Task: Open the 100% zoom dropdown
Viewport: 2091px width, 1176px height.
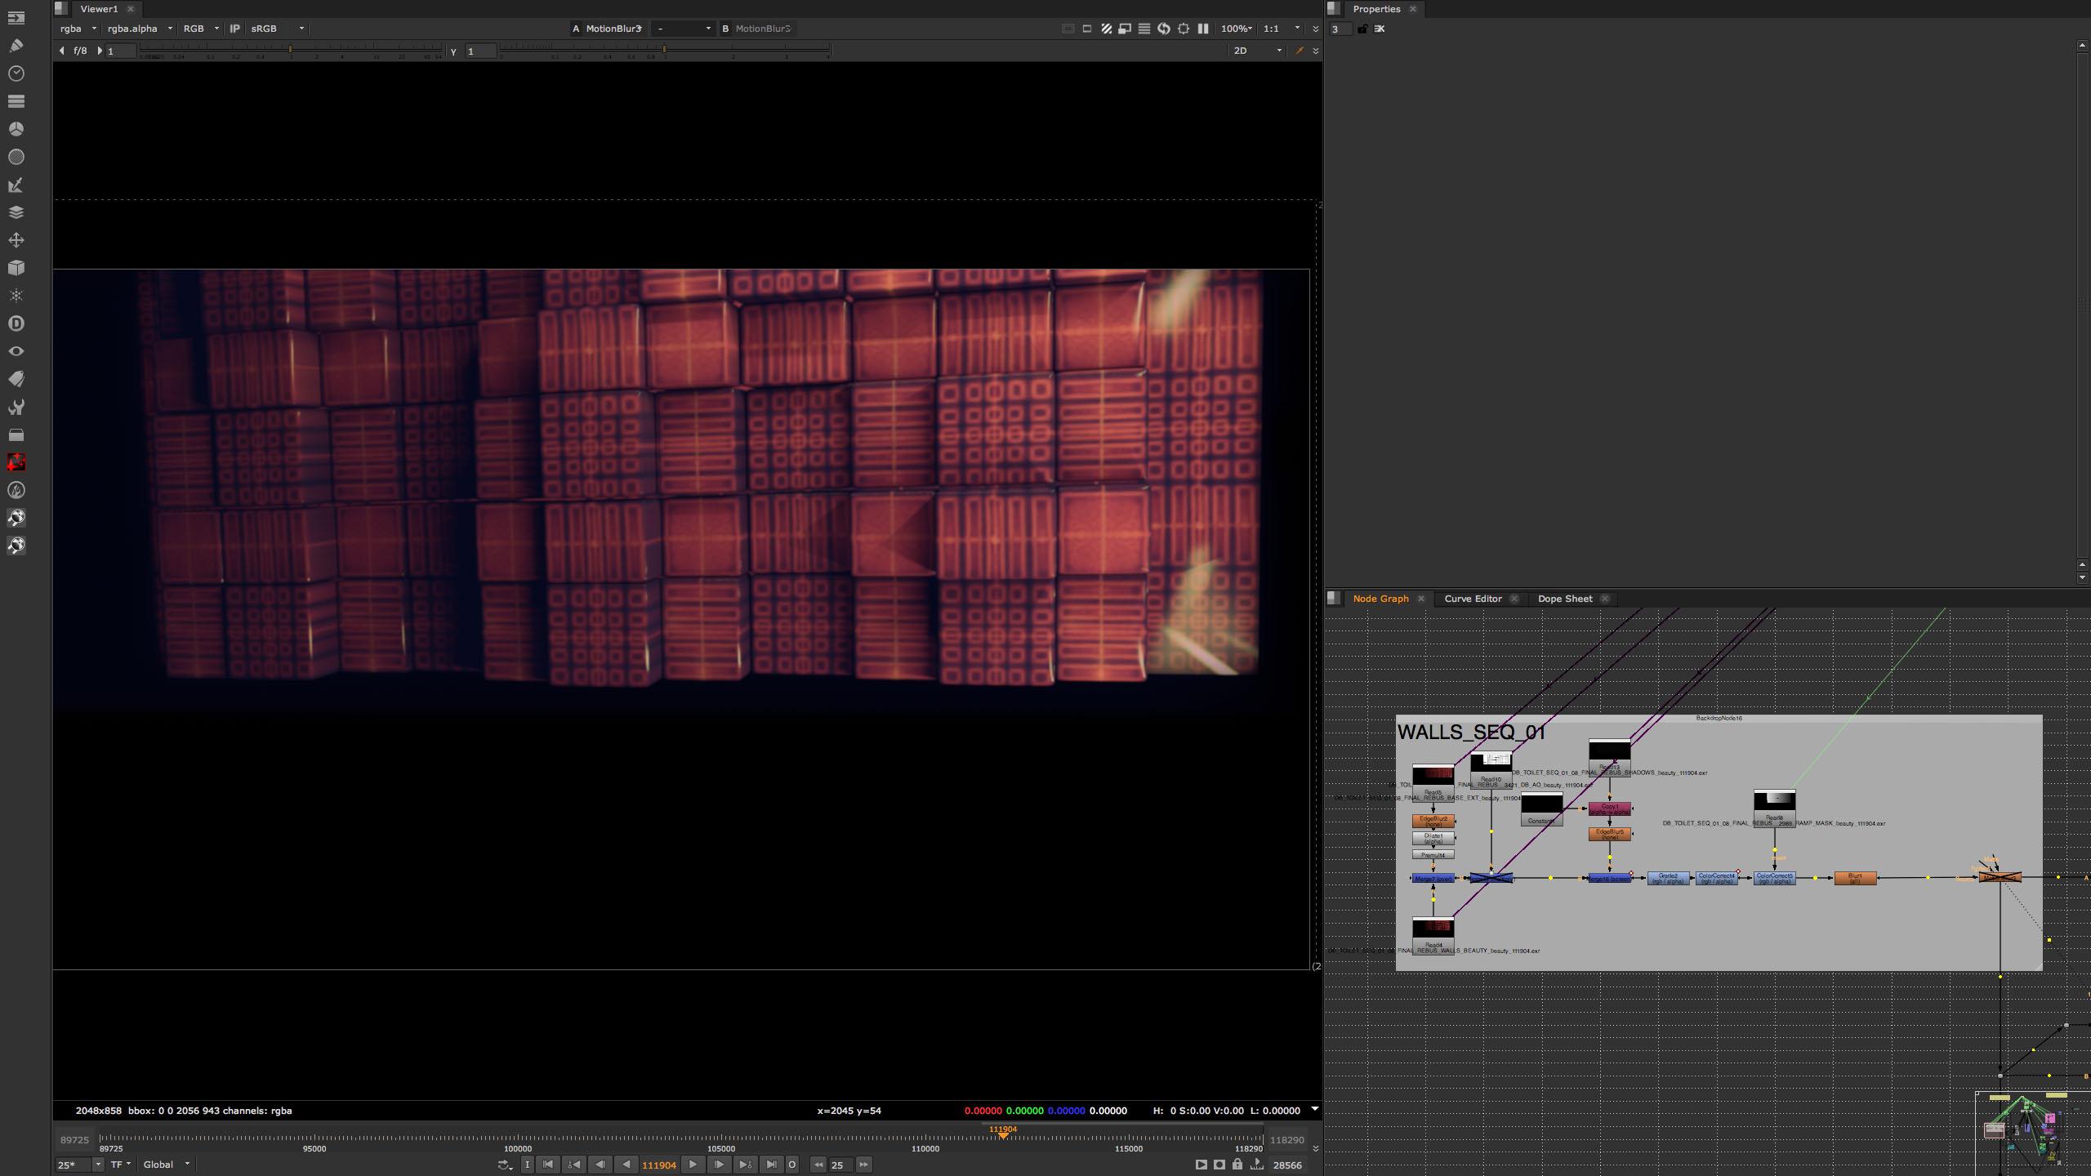Action: pyautogui.click(x=1237, y=29)
